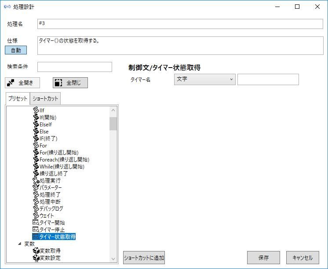Click the パラメーター item icon
This screenshot has height=269, width=328.
(36, 187)
